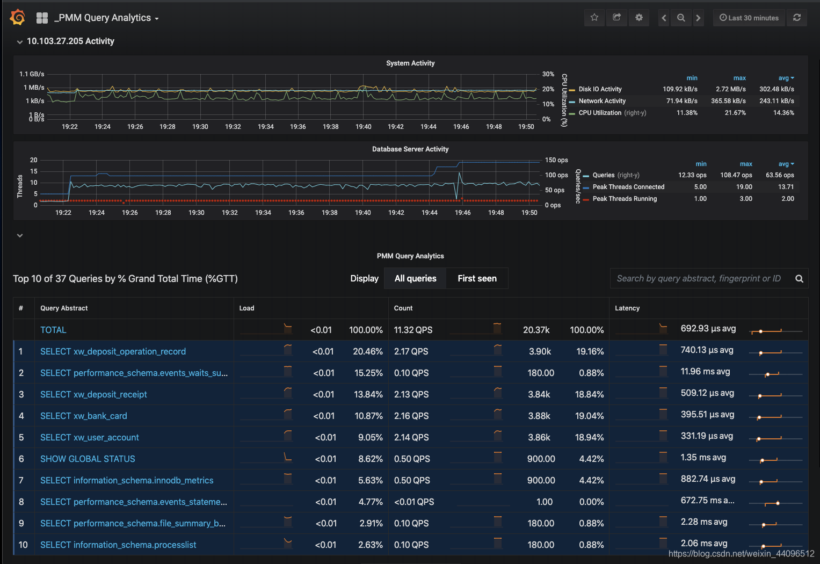Image resolution: width=820 pixels, height=564 pixels.
Task: Sort Database Server Activity legend by min
Action: tap(701, 164)
